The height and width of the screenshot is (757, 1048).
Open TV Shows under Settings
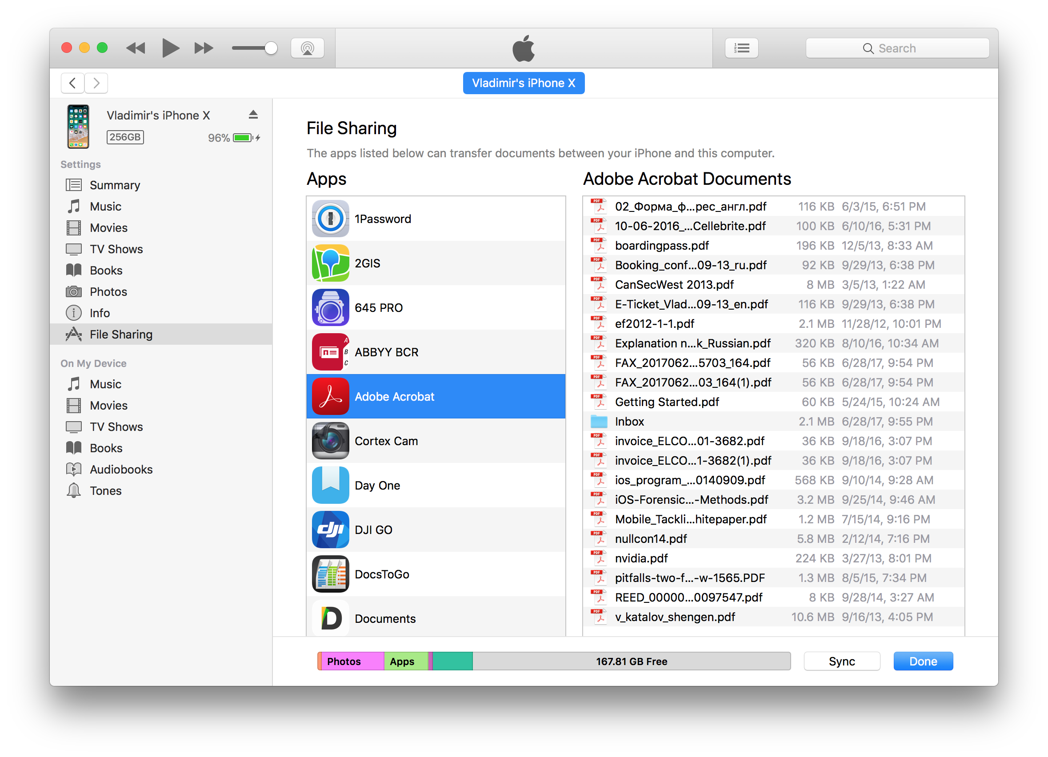[161, 249]
